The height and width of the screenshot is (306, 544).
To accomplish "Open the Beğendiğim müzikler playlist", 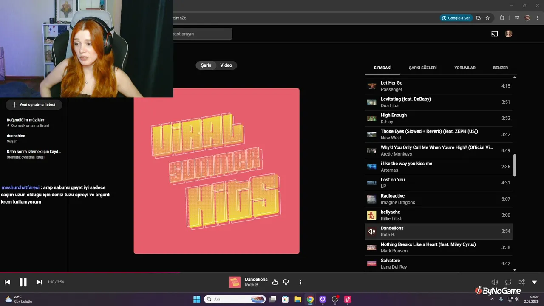I will click(34, 122).
